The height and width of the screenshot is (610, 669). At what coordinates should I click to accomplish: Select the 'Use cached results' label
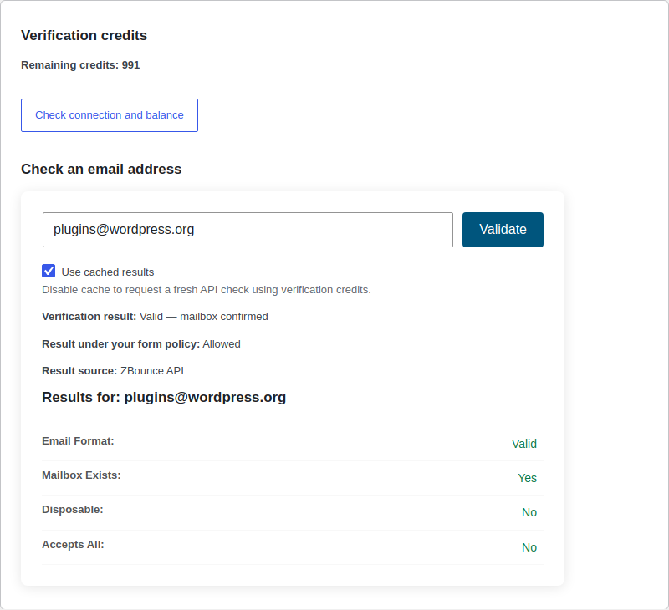click(x=108, y=272)
